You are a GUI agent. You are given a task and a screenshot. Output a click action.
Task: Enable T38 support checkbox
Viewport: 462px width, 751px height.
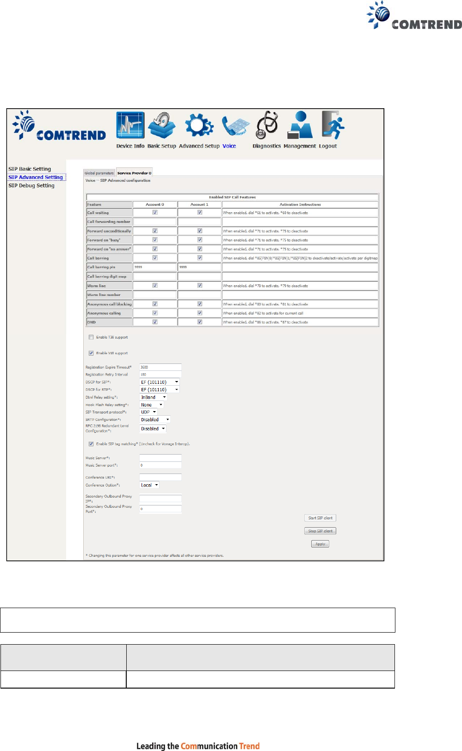[91, 337]
